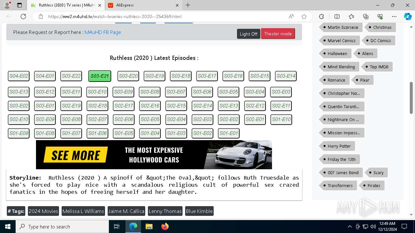
Task: Open the 2024 Movies tag
Action: click(x=43, y=211)
